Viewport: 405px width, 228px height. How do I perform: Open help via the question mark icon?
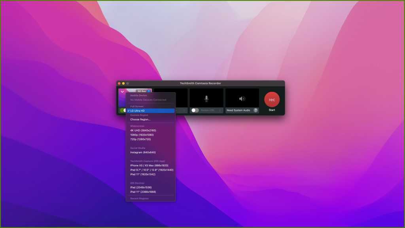pos(255,110)
